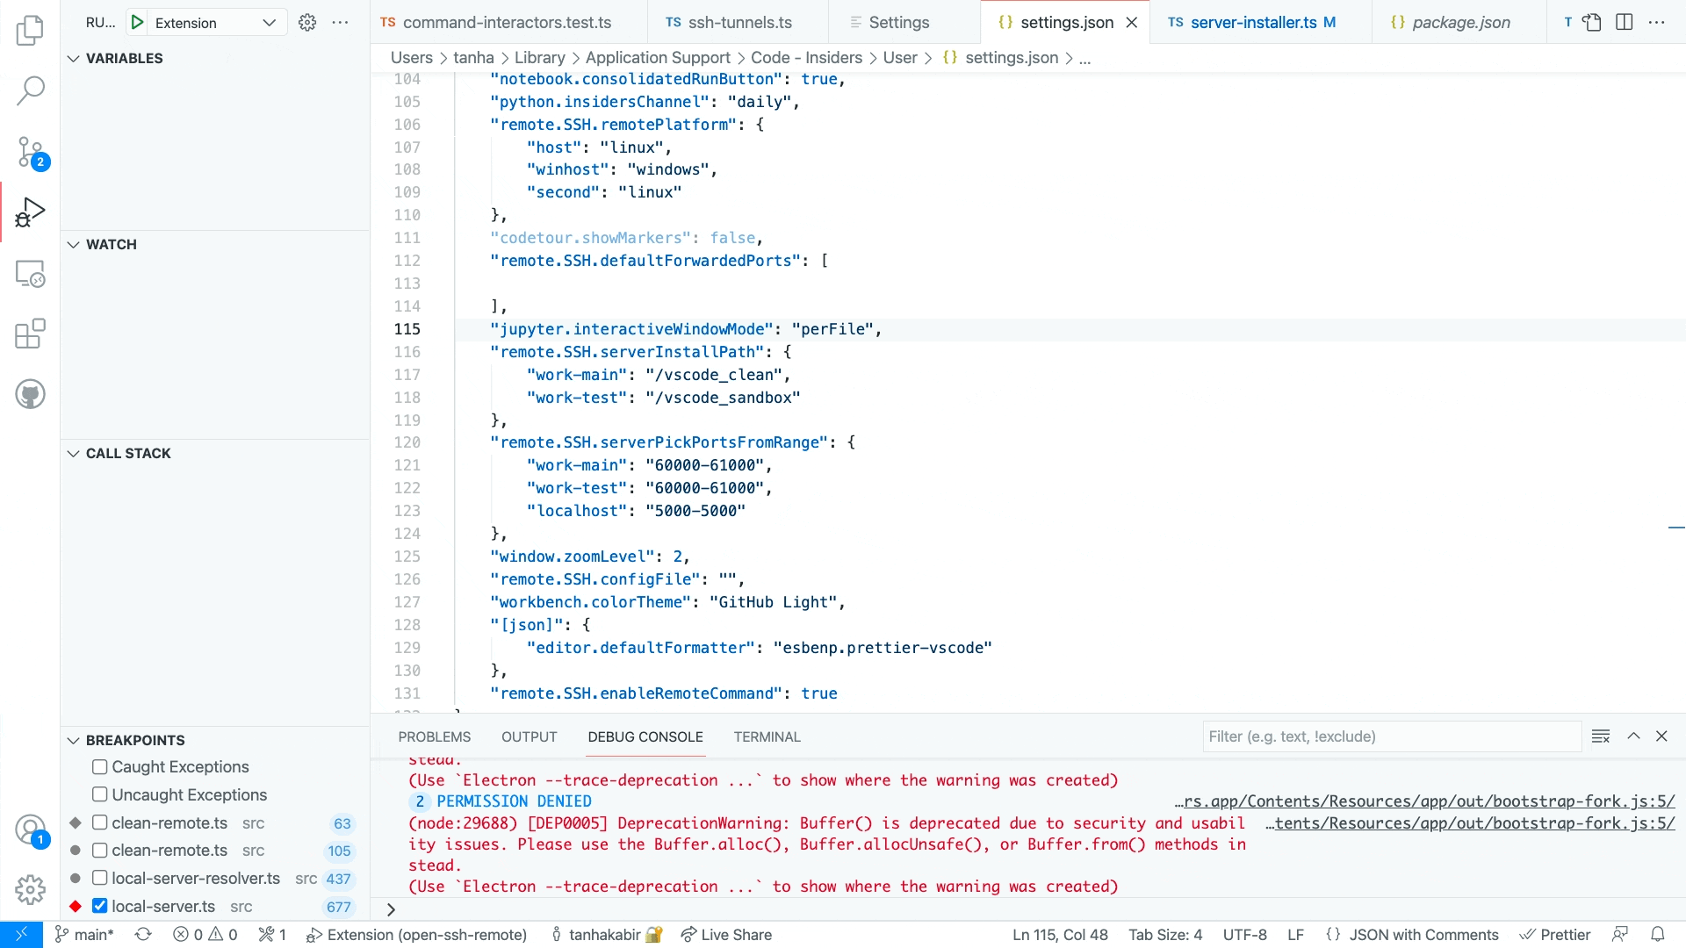
Task: Maximize the panel with the chevron up
Action: click(x=1633, y=736)
